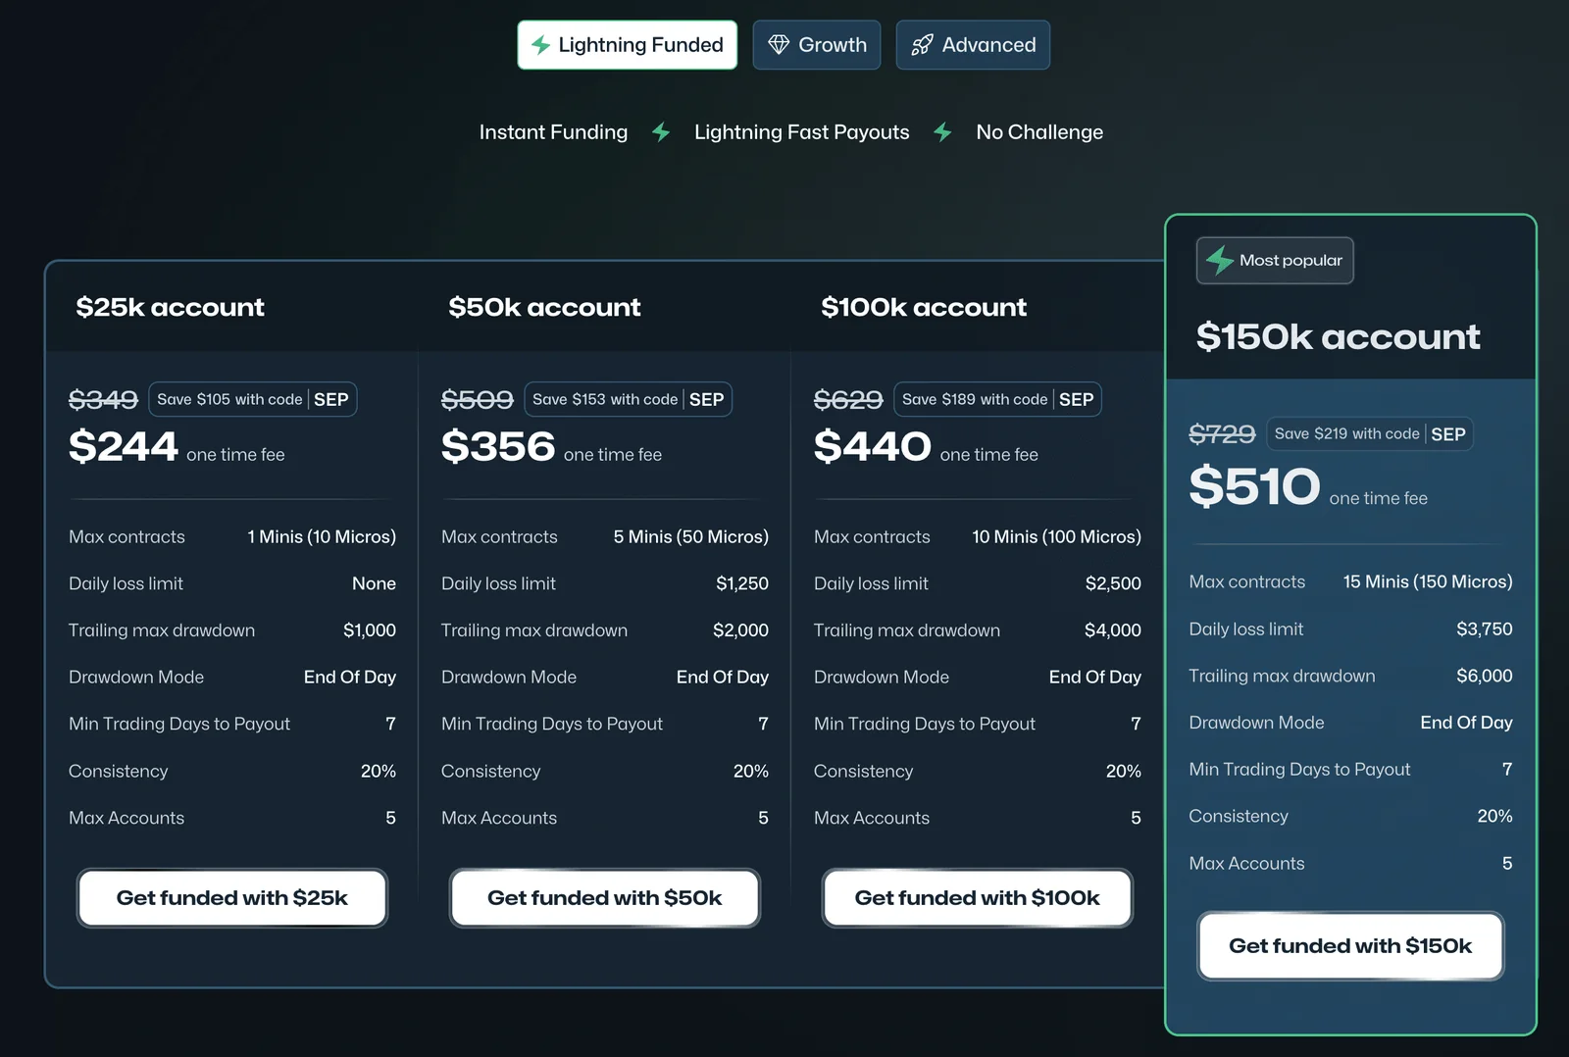
Task: Click the Save $219 with code badge
Action: (1370, 433)
